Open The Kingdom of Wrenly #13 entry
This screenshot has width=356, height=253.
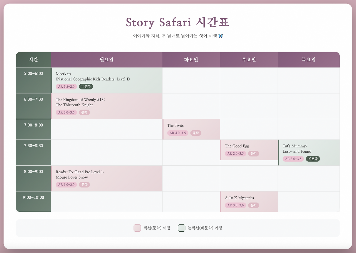107,106
